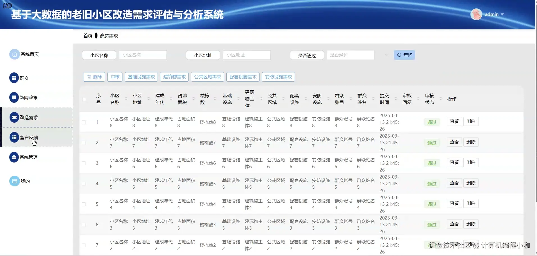Click the trash icon on 删除 toolbar button

89,77
